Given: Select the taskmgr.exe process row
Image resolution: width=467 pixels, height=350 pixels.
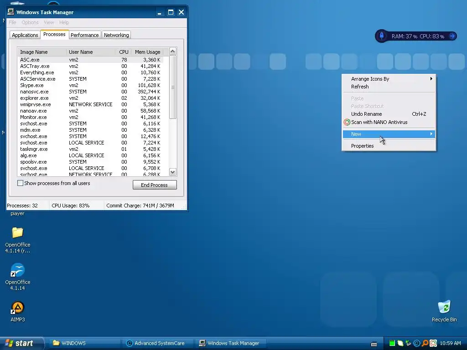Looking at the screenshot, I should point(91,149).
